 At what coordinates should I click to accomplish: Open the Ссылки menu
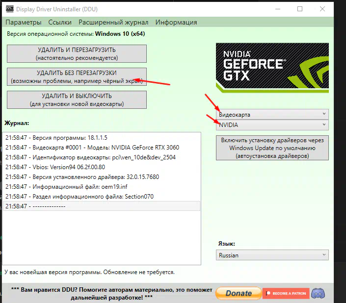point(60,22)
